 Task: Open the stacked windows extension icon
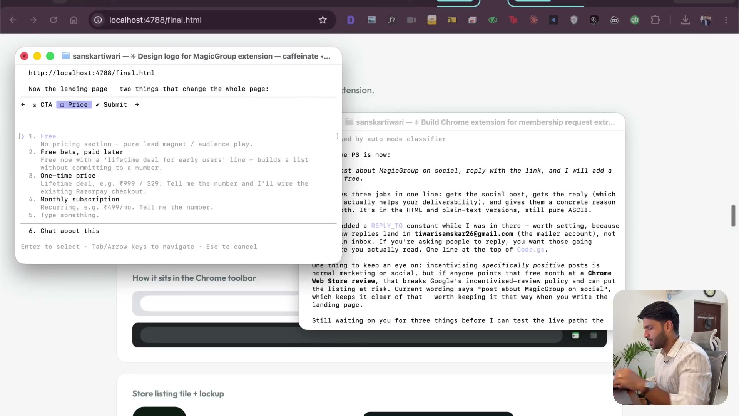[x=472, y=20]
